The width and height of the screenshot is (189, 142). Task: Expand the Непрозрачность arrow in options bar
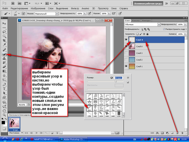pyautogui.click(x=85, y=14)
